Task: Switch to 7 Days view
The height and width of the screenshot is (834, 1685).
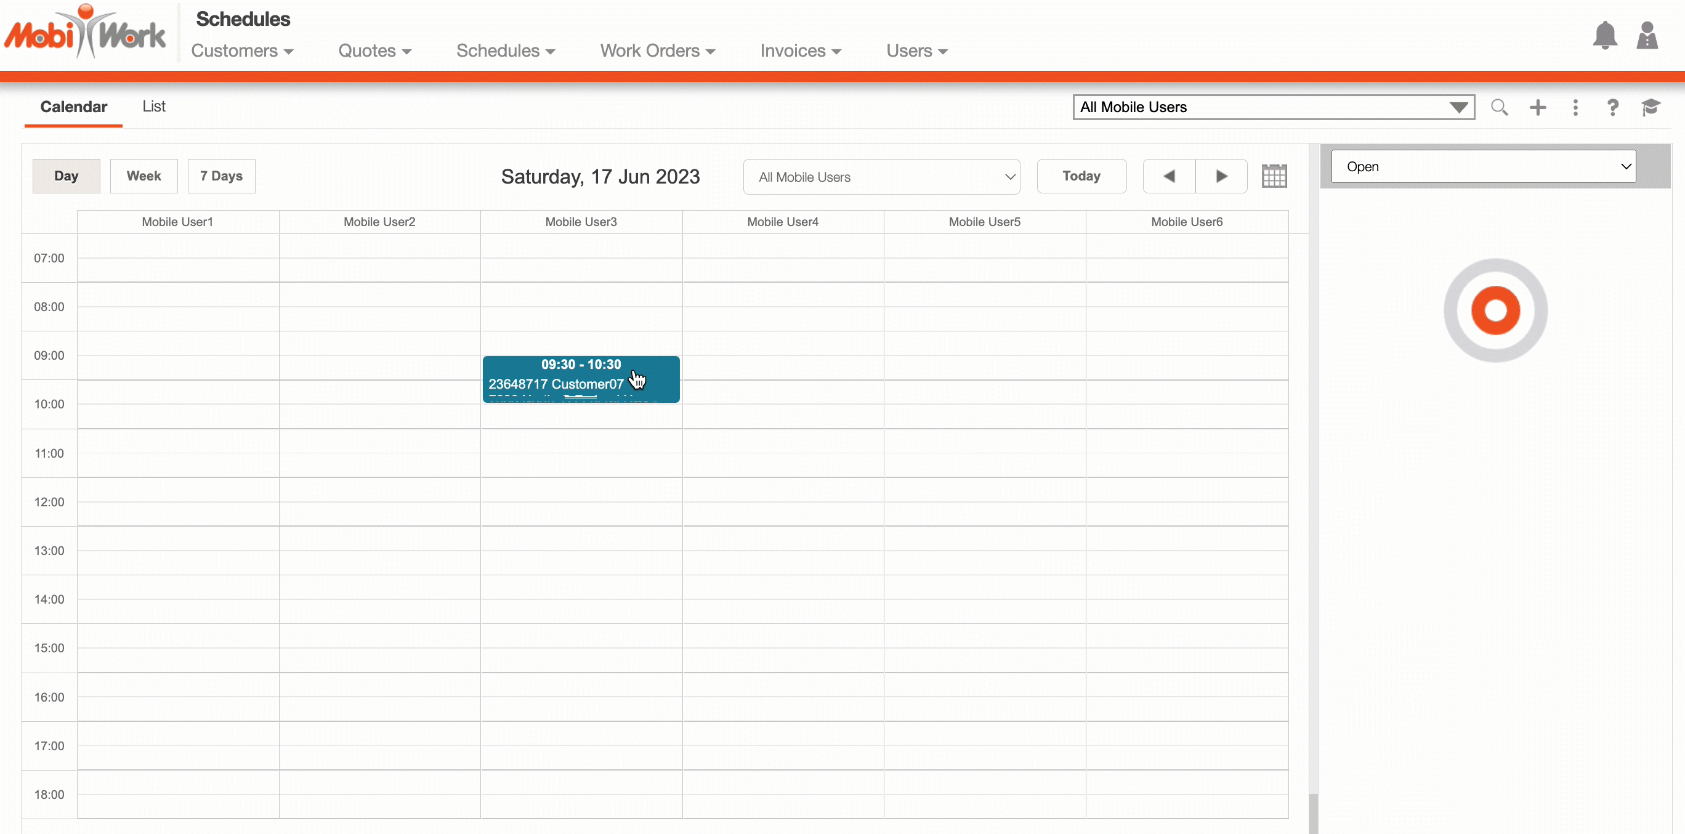Action: tap(221, 176)
